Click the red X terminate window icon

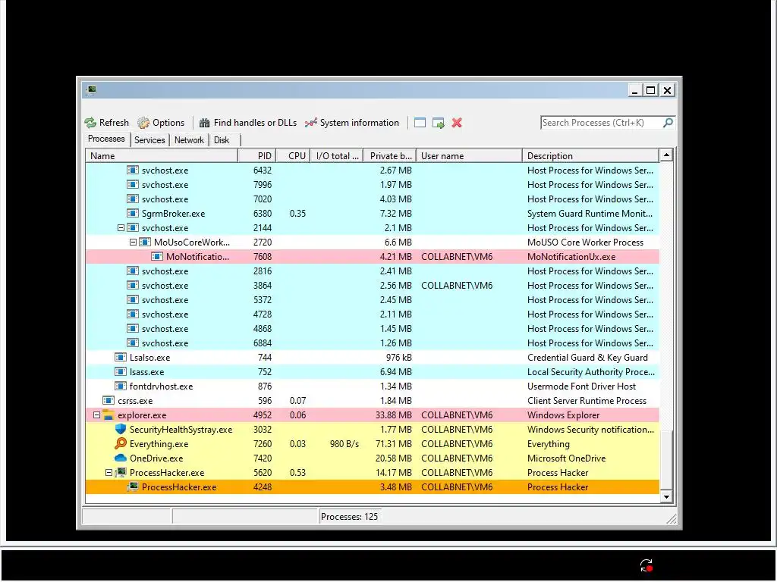click(x=457, y=123)
